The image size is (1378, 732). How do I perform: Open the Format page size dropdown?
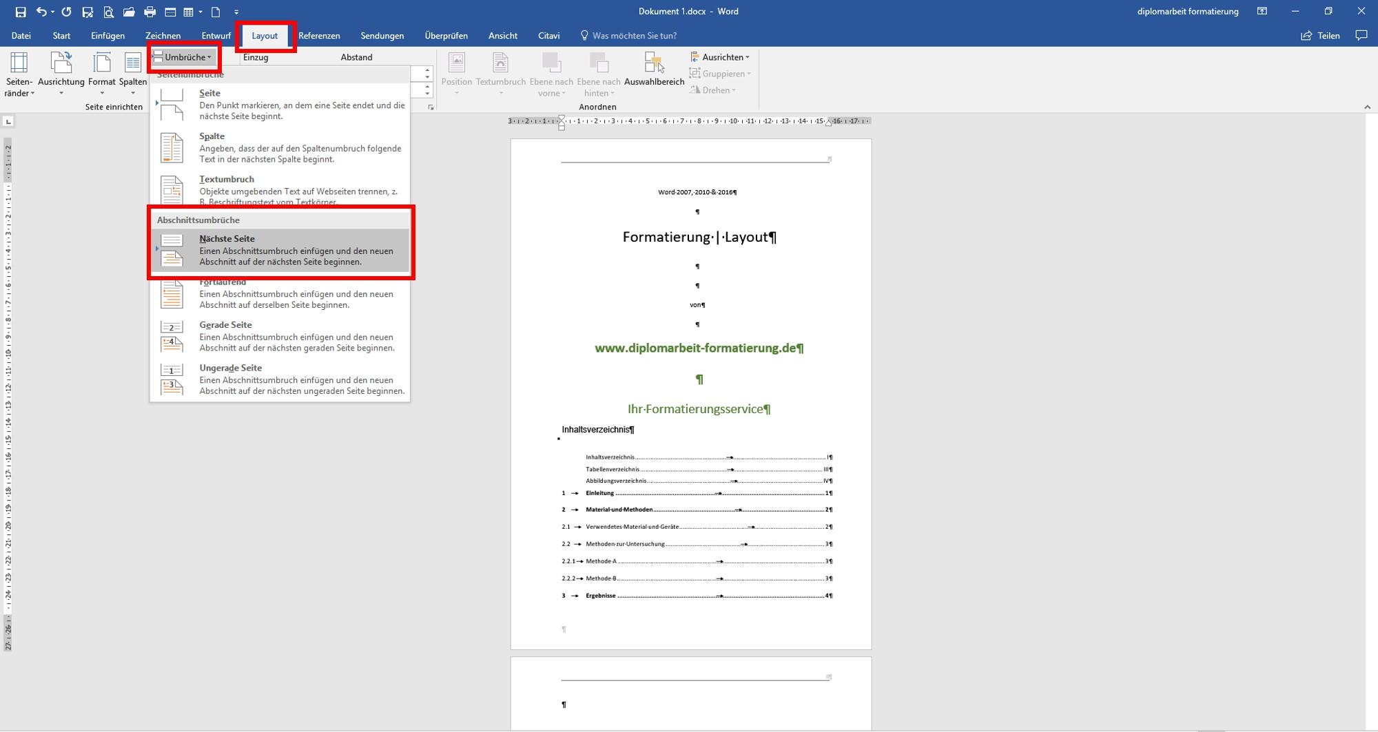(x=102, y=74)
